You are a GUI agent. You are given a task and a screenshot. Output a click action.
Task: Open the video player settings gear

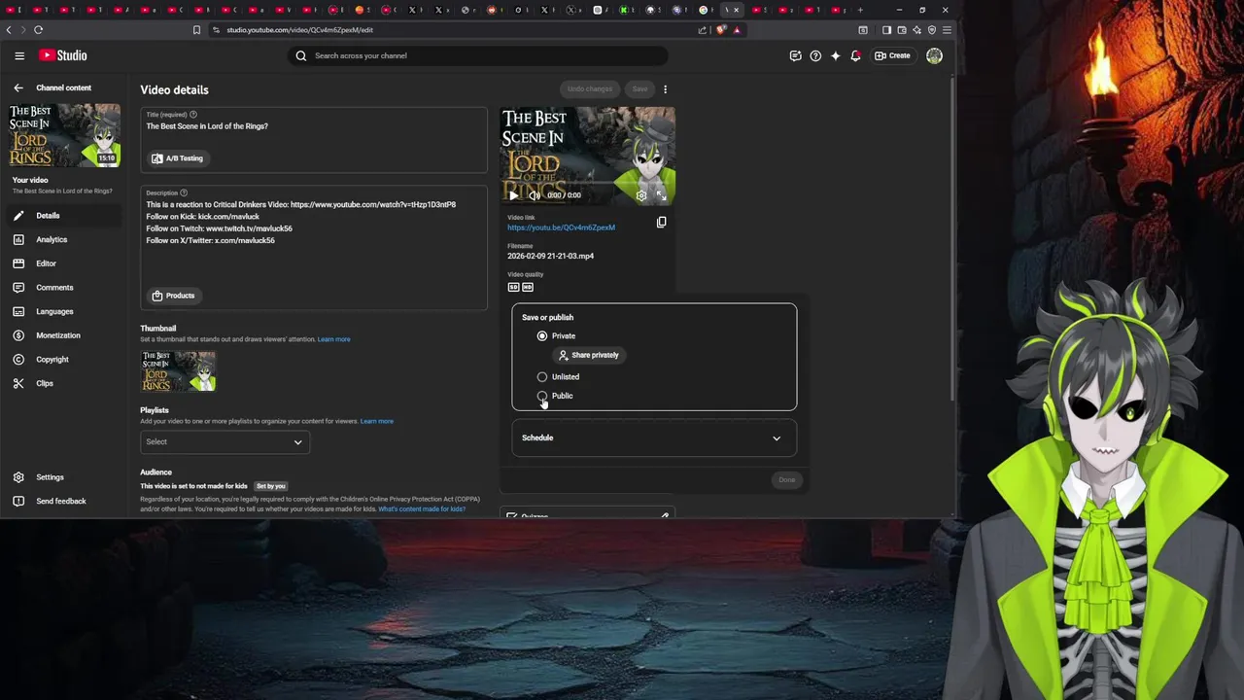pos(641,195)
